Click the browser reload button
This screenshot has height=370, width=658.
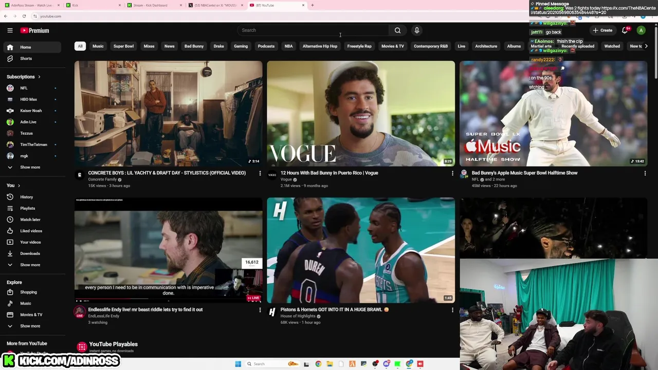pyautogui.click(x=24, y=16)
